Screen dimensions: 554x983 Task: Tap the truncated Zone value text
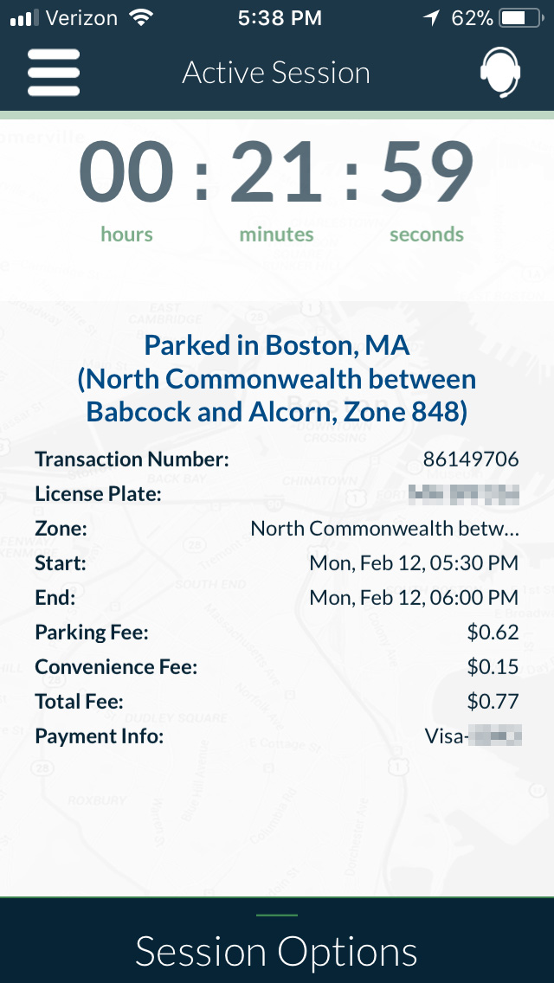point(384,529)
